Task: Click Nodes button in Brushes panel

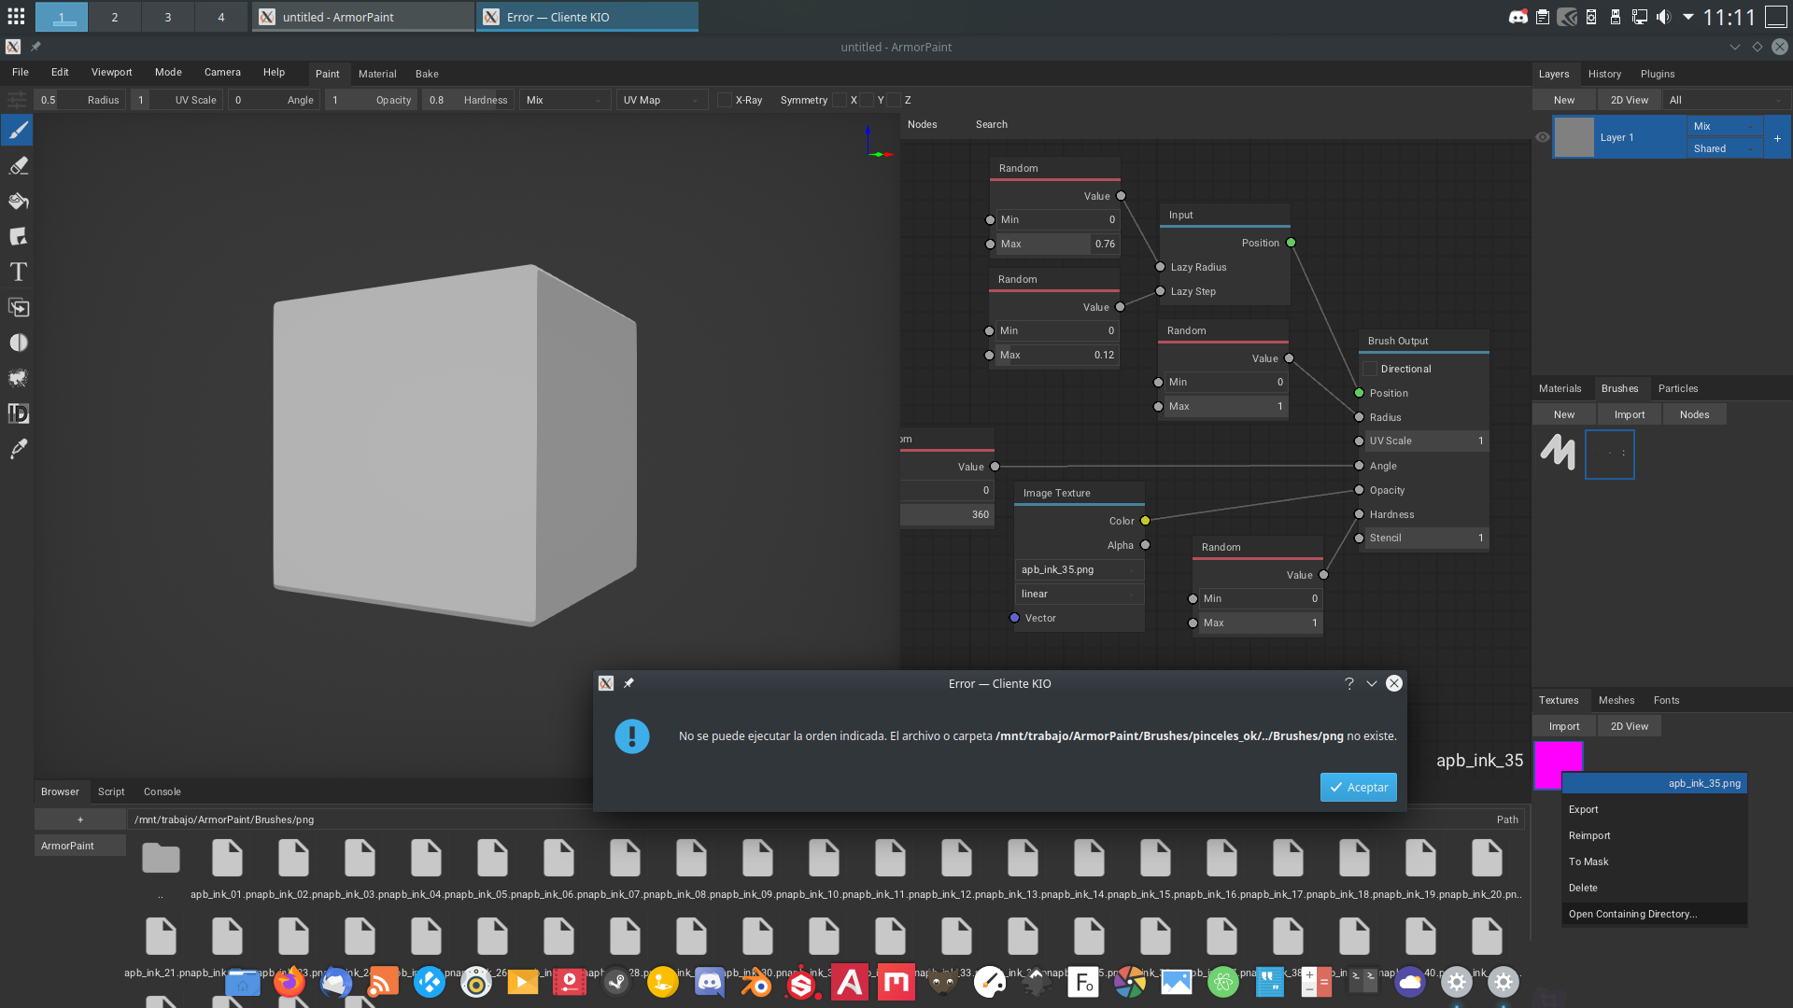Action: coord(1695,414)
